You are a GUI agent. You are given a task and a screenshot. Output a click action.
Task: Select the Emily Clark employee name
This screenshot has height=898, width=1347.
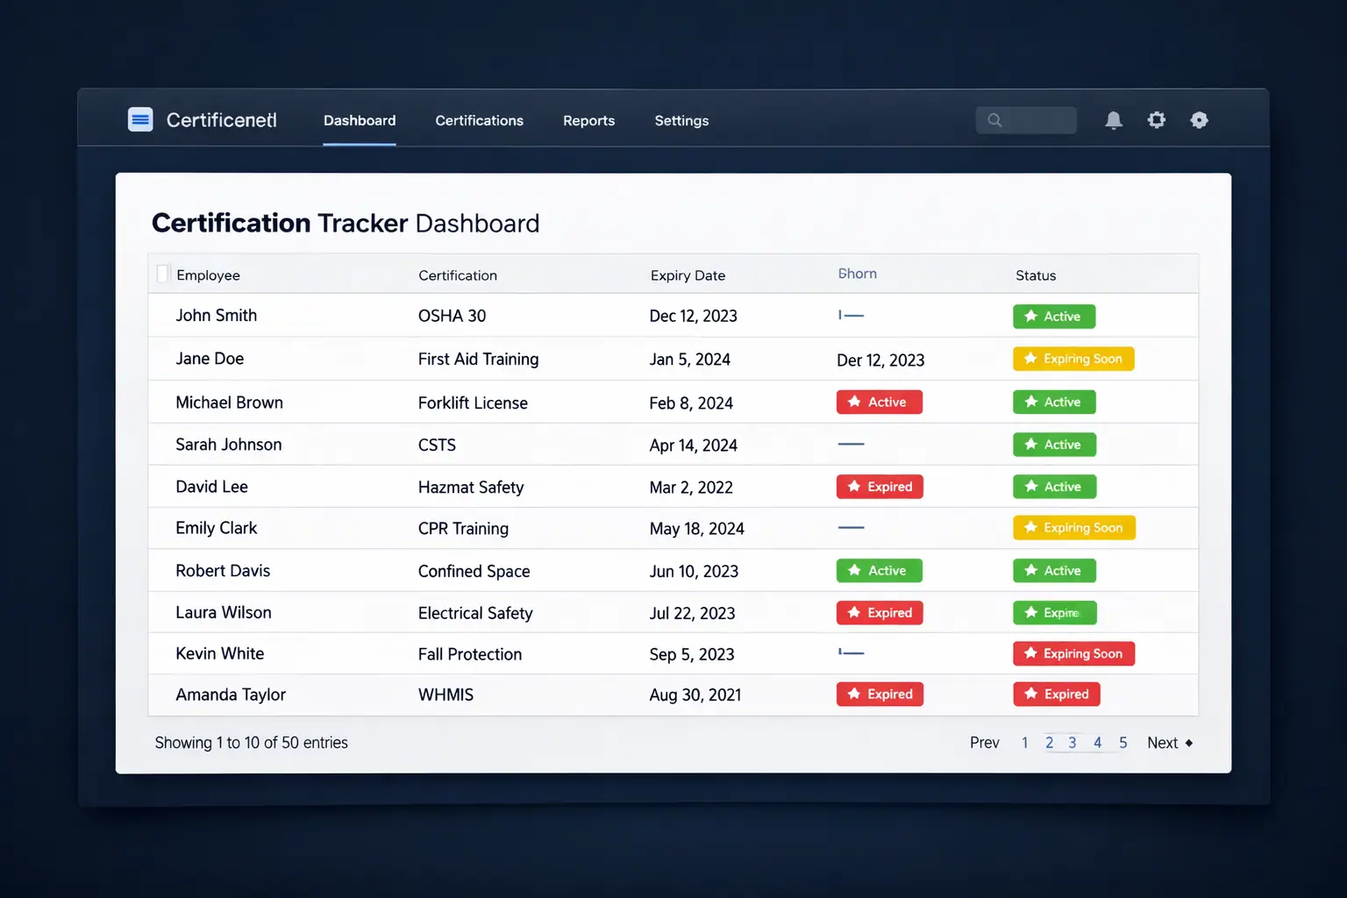(216, 528)
